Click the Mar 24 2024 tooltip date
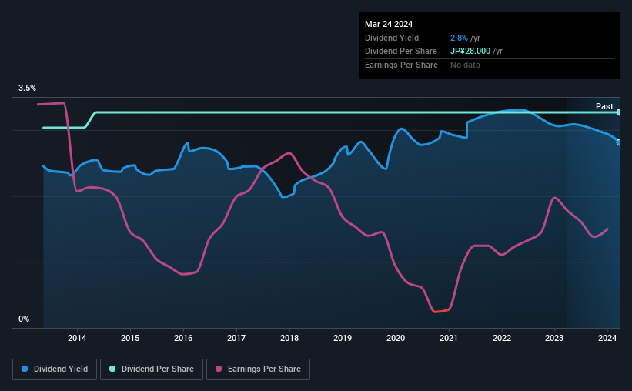Viewport: 632px width, 391px height. pos(389,24)
